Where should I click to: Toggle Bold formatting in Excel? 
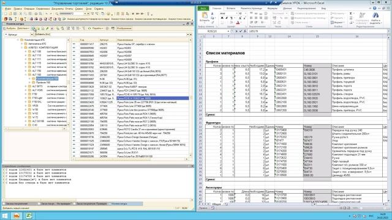(222, 18)
